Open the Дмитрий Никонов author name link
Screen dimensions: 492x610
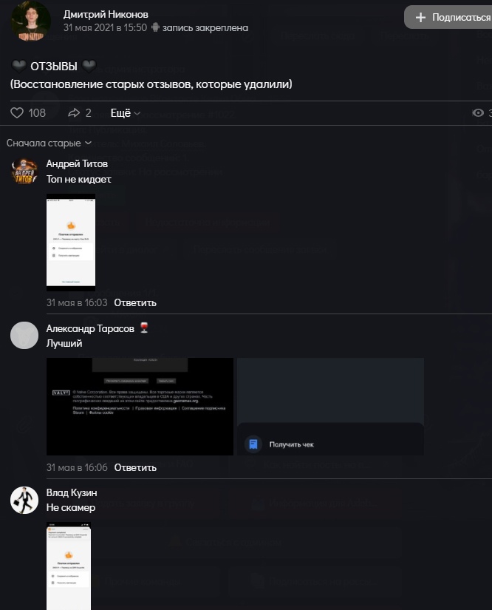[106, 14]
